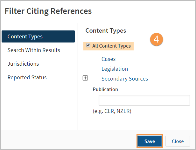Open the Secondary Sources link
This screenshot has width=196, height=150.
[x=125, y=79]
